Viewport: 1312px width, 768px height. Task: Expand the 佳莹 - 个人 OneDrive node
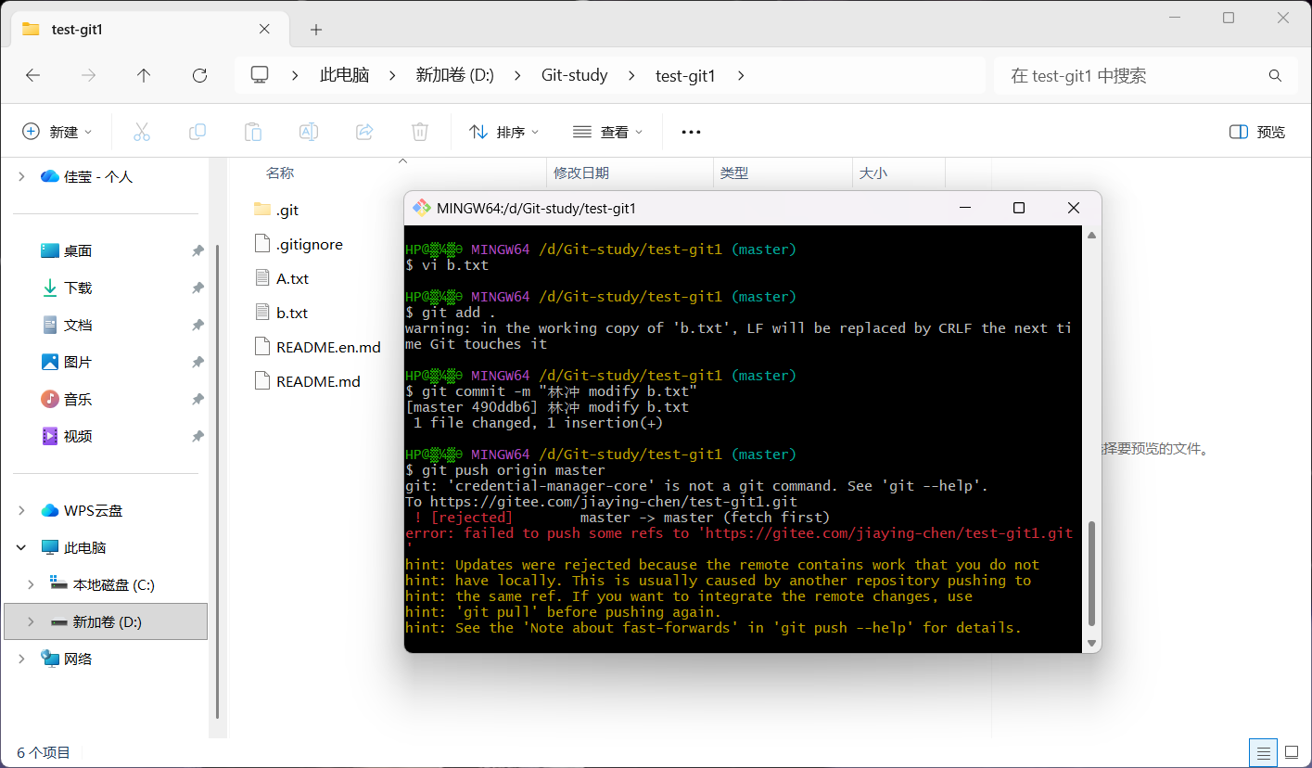click(21, 176)
